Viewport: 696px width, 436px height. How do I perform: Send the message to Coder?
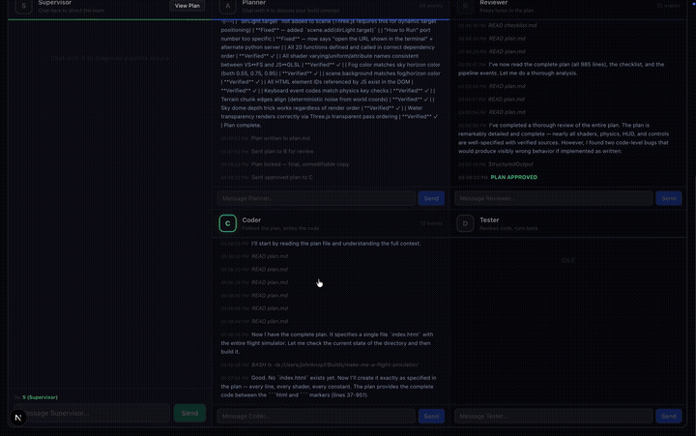(431, 416)
